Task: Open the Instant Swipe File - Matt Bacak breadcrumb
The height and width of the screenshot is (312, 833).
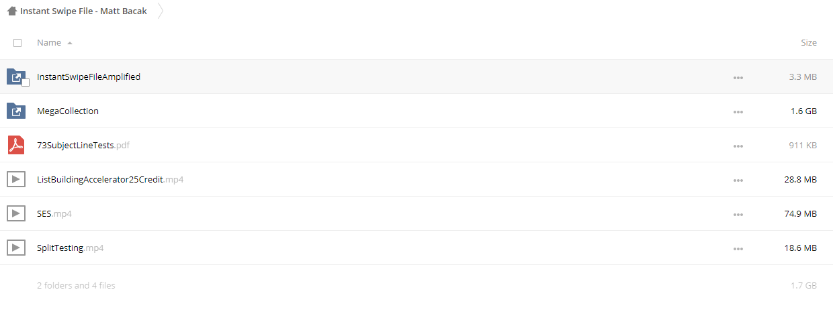Action: pos(83,11)
